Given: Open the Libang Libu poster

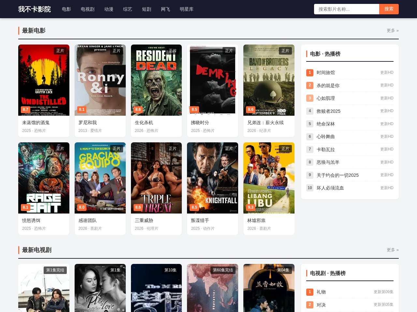Looking at the screenshot, I should point(269,178).
